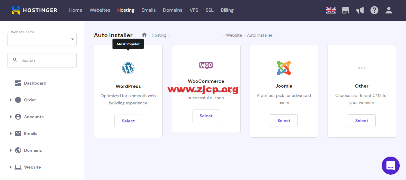Expand the Accounts section arrow
Screen dimensions: 406x180
11,117
